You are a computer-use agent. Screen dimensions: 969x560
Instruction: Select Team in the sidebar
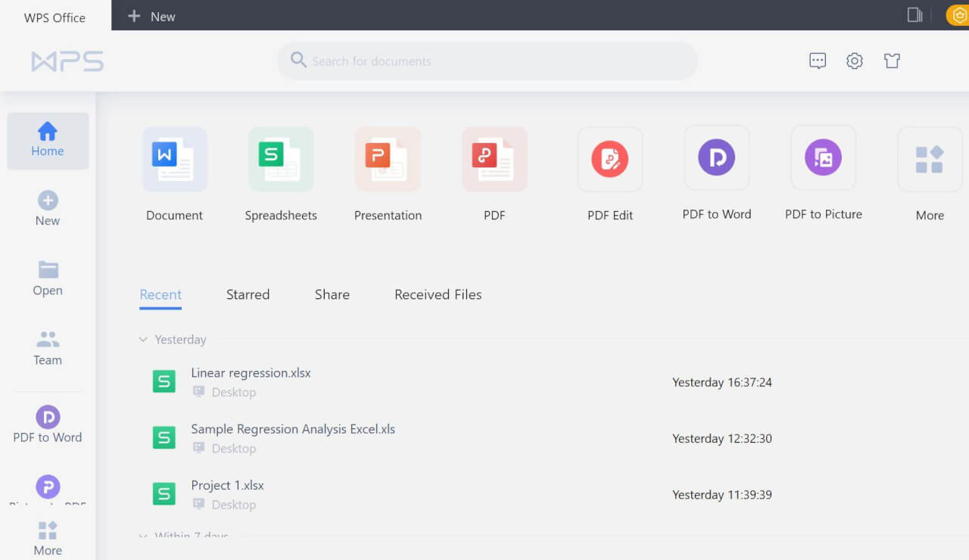[48, 348]
